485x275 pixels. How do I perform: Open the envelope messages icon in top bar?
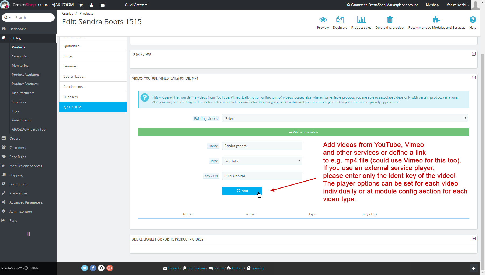(x=102, y=5)
